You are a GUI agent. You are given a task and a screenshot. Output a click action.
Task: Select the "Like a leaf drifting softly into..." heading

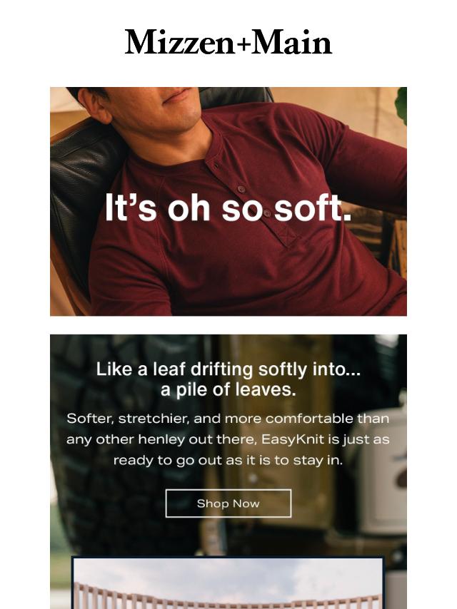(x=228, y=369)
